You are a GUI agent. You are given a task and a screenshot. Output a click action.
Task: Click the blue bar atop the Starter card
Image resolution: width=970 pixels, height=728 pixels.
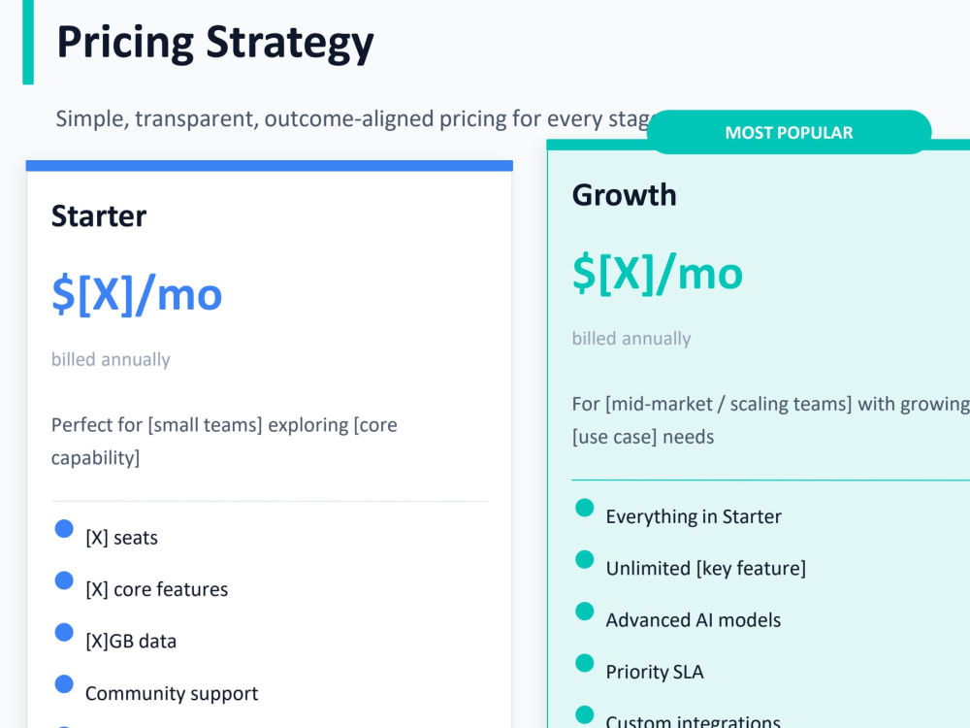coord(269,165)
